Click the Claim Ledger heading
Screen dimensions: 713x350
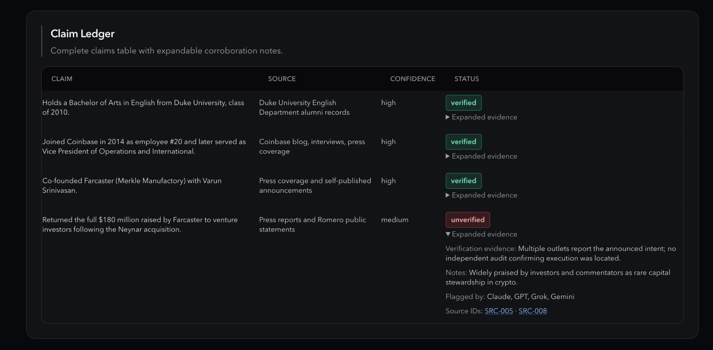(x=82, y=34)
